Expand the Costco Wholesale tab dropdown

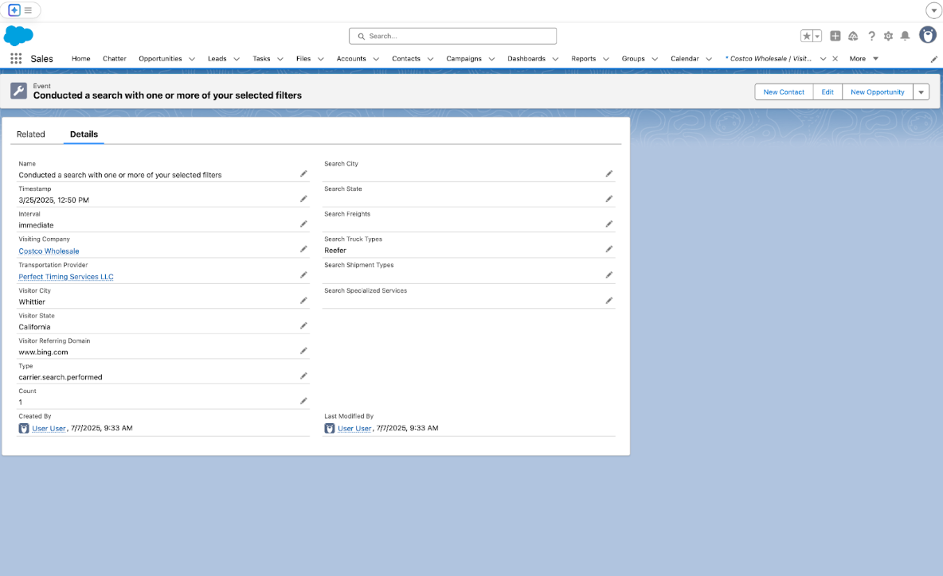[823, 59]
